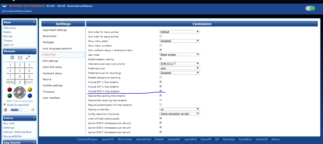Click the E2OpenPlugins footer link
323x144 pixels.
[x=87, y=139]
